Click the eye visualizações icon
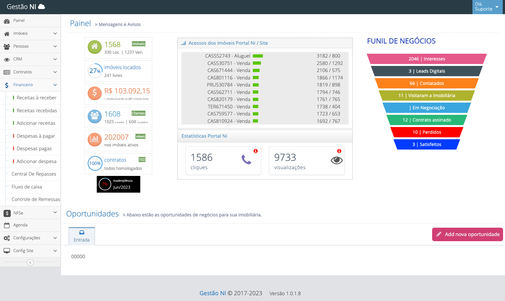 336,160
